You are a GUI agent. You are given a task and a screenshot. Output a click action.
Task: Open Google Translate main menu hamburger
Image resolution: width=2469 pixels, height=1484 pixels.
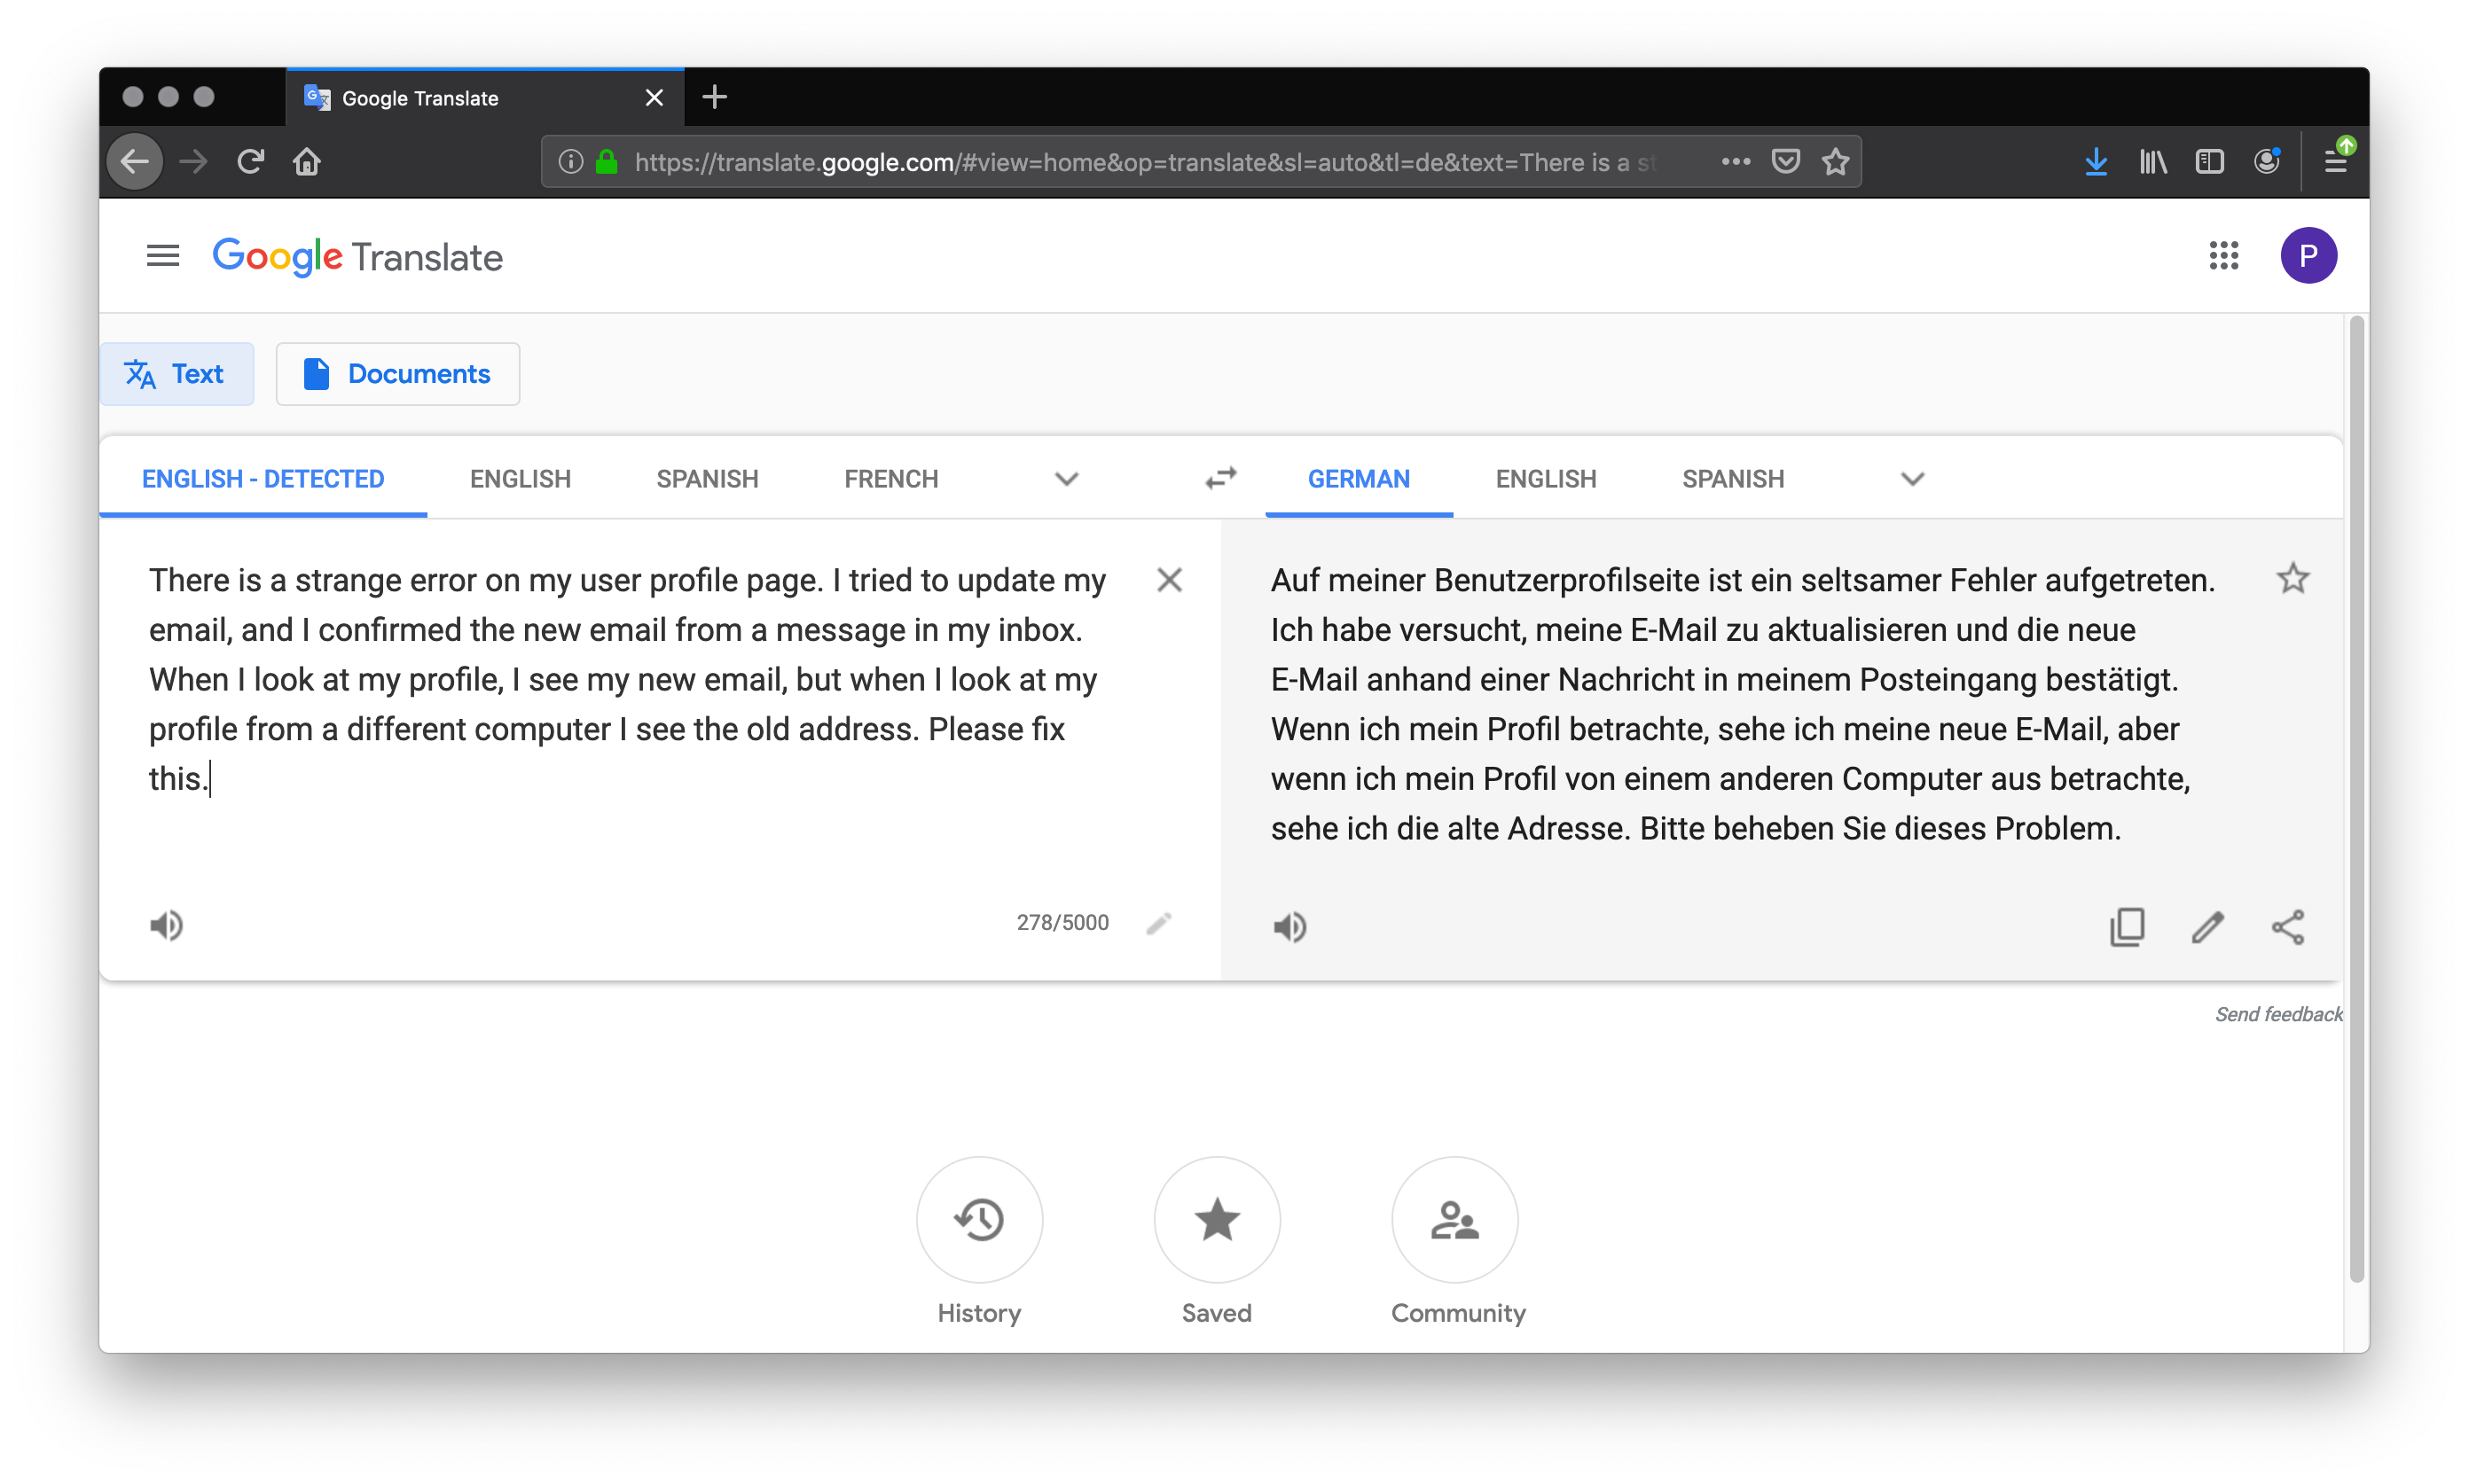(x=163, y=256)
